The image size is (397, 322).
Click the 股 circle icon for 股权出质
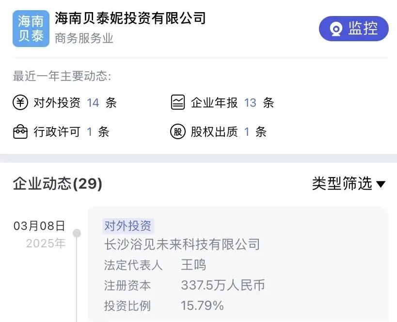pyautogui.click(x=178, y=132)
